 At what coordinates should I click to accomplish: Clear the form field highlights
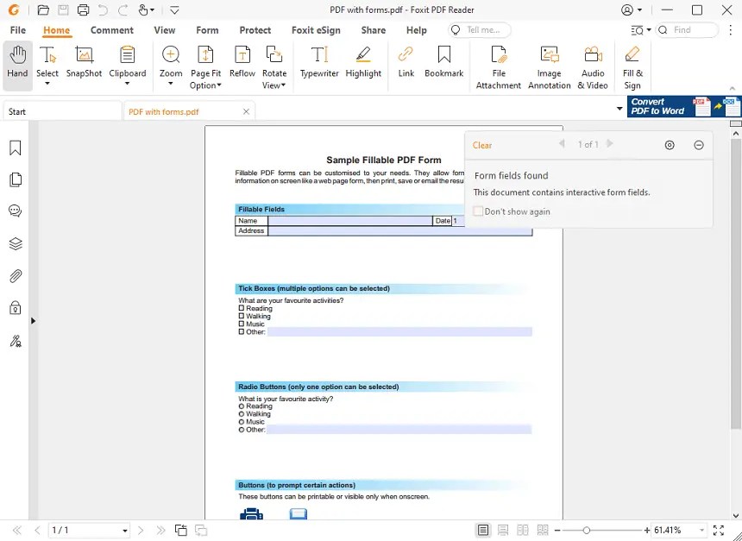coord(481,145)
